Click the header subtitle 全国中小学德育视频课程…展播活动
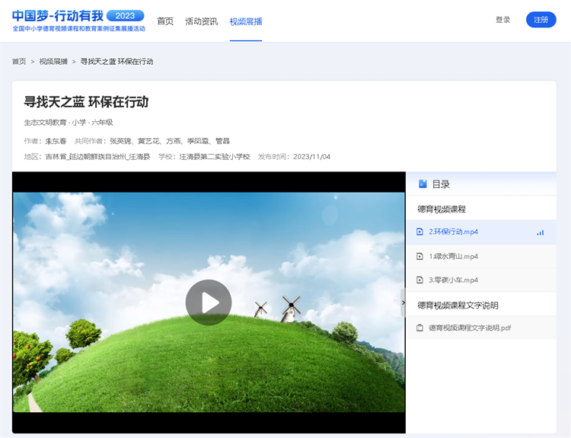This screenshot has width=571, height=438. click(78, 28)
